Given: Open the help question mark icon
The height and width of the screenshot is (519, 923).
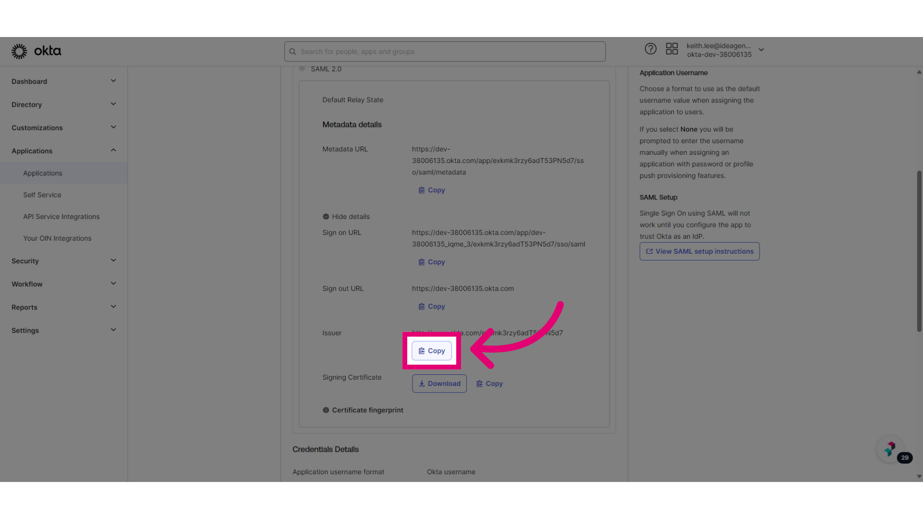Looking at the screenshot, I should click(x=650, y=49).
